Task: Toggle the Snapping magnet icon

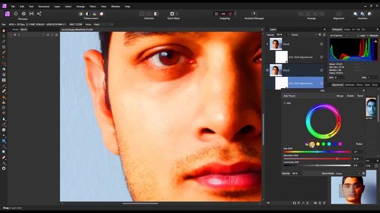Action: [x=230, y=14]
